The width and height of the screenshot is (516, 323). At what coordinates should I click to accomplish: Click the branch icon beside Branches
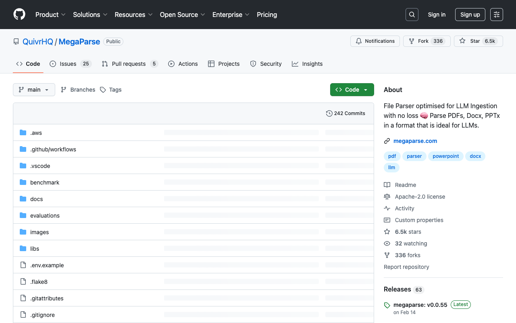[64, 89]
